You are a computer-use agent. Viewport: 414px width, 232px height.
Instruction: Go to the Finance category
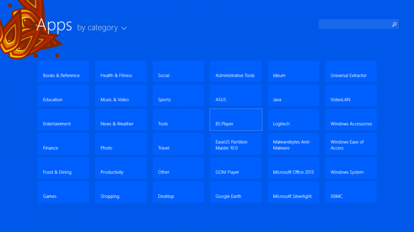(x=63, y=144)
